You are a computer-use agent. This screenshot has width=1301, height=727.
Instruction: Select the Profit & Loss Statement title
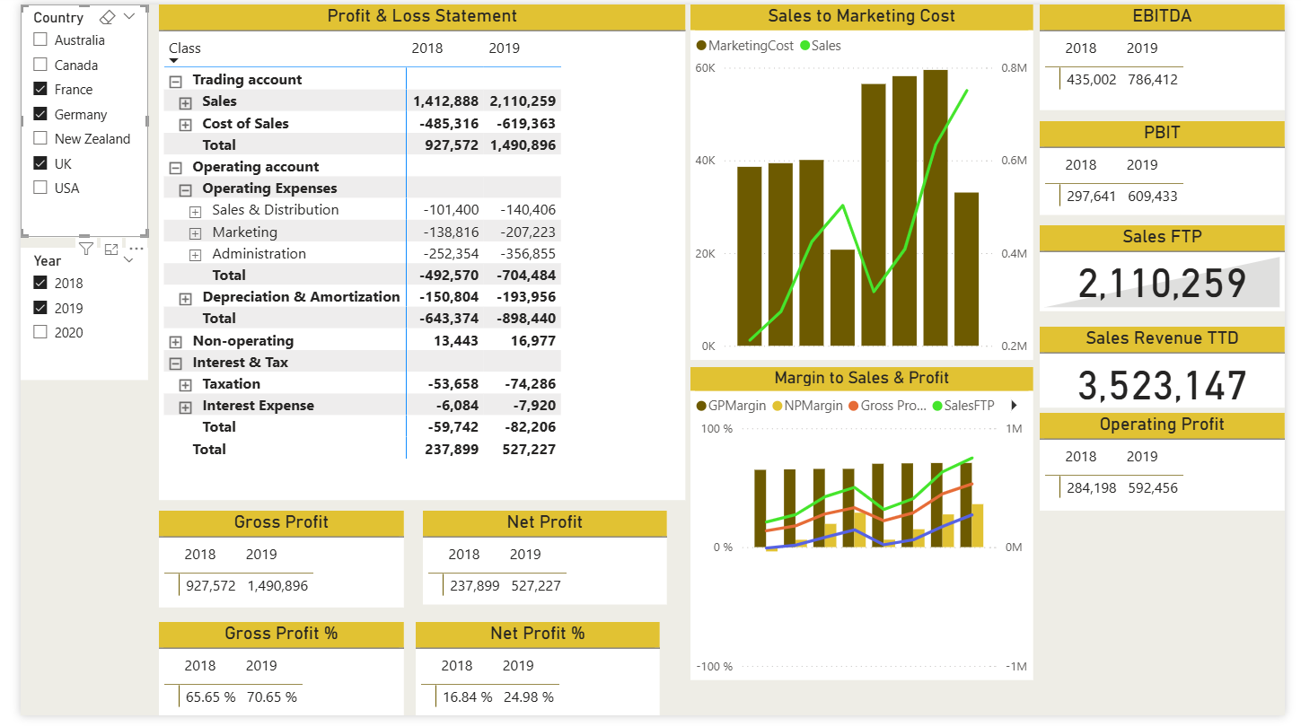click(422, 16)
